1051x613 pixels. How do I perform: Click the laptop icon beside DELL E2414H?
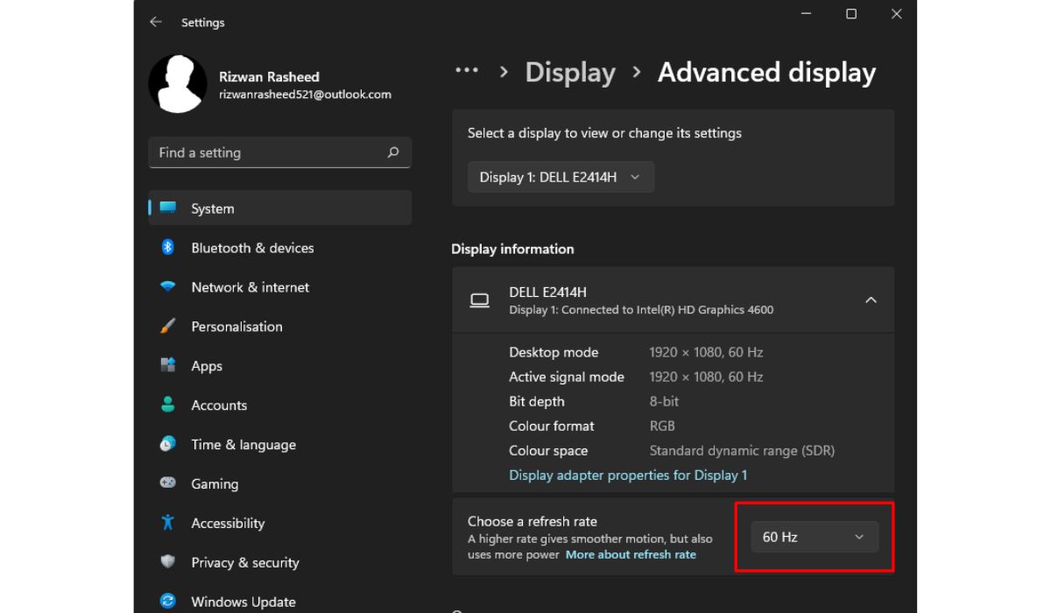(480, 300)
